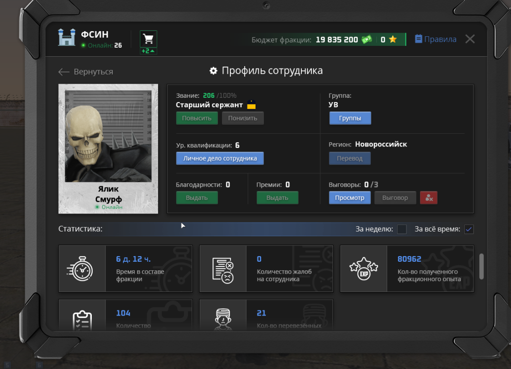Uncheck the За всё время checkbox
511x369 pixels.
point(468,229)
